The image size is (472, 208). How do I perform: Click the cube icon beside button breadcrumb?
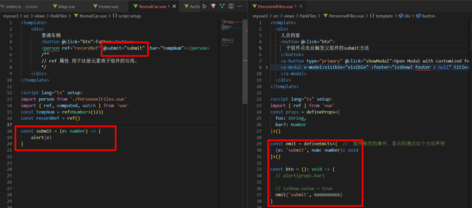tap(418, 16)
